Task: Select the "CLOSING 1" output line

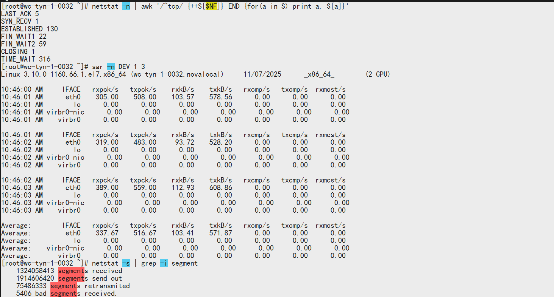Action: [18, 52]
